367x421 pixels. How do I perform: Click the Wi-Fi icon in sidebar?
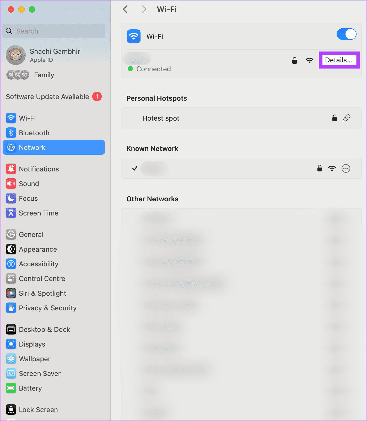pos(11,118)
